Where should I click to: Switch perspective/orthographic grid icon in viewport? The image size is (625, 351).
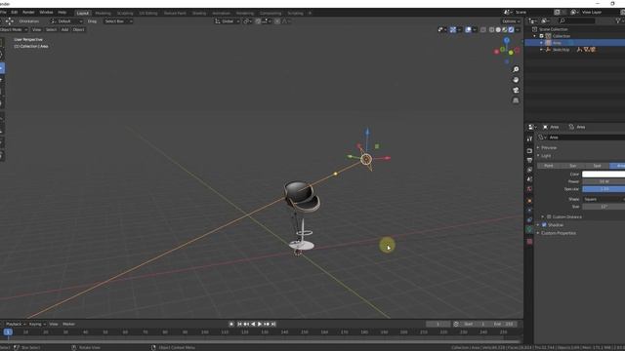coord(516,100)
